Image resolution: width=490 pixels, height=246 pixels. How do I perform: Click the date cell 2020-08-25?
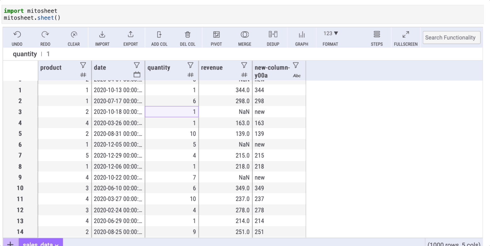click(x=118, y=232)
